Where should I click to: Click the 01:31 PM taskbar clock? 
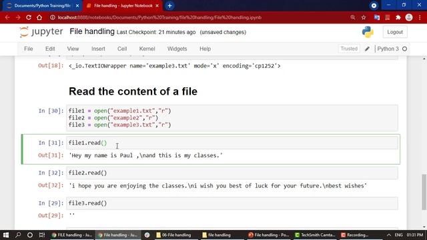[x=415, y=235]
